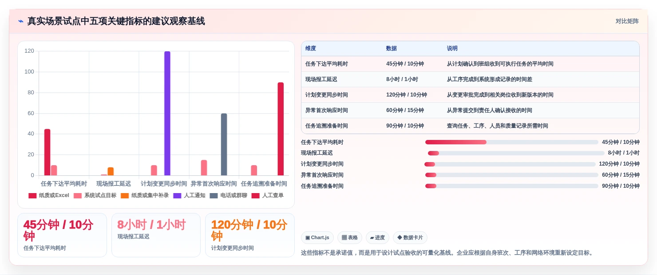657x275 pixels.
Task: Click the red 45 bar for 任务下达平均耗时
Action: click(47, 152)
